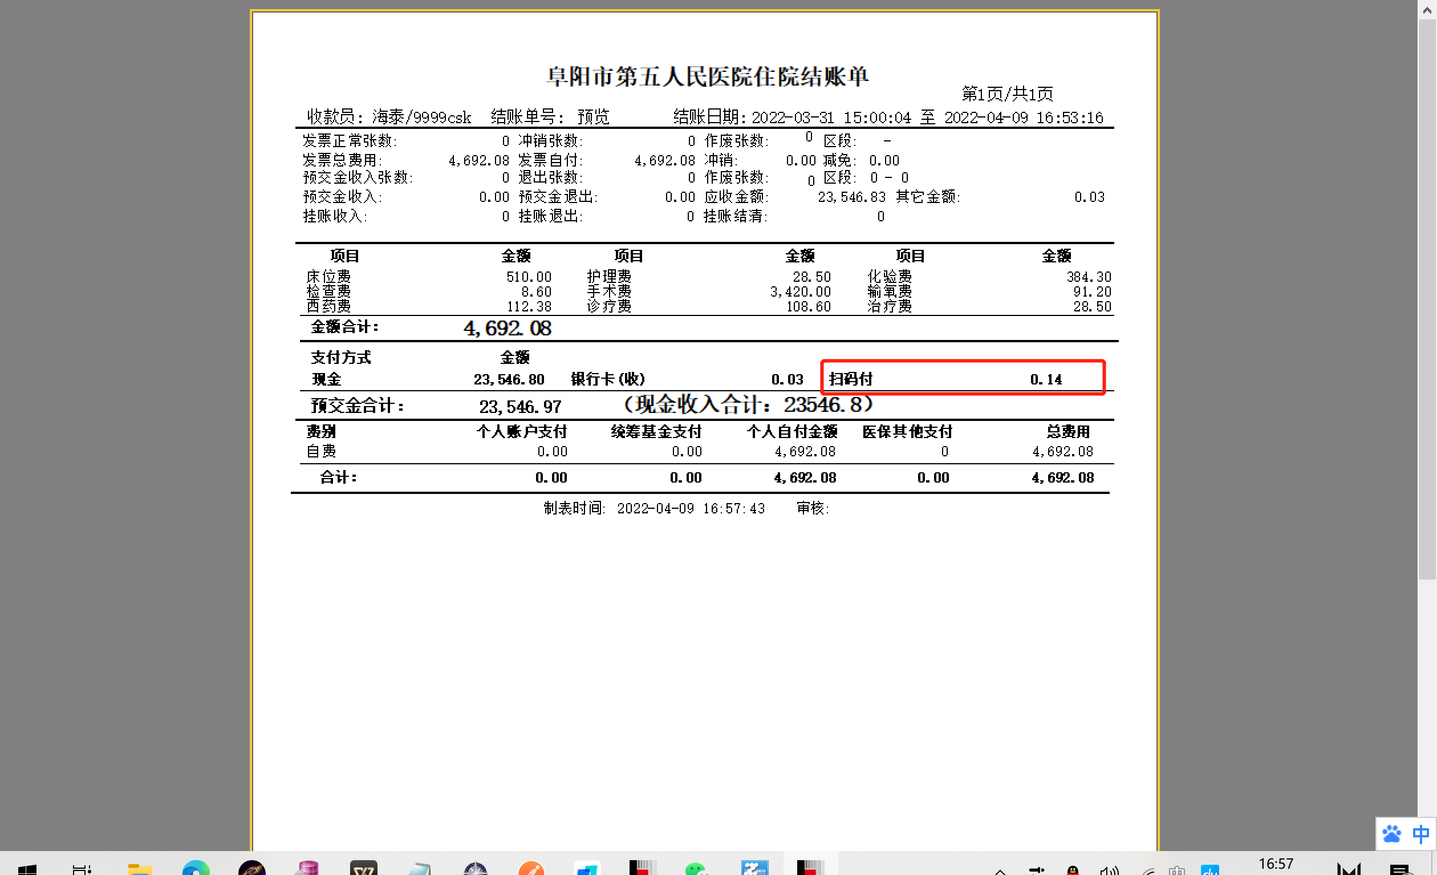Click the Baidu input paw icon
The image size is (1437, 875).
tap(1391, 834)
